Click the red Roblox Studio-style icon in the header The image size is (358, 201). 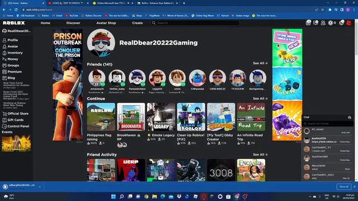[349, 23]
